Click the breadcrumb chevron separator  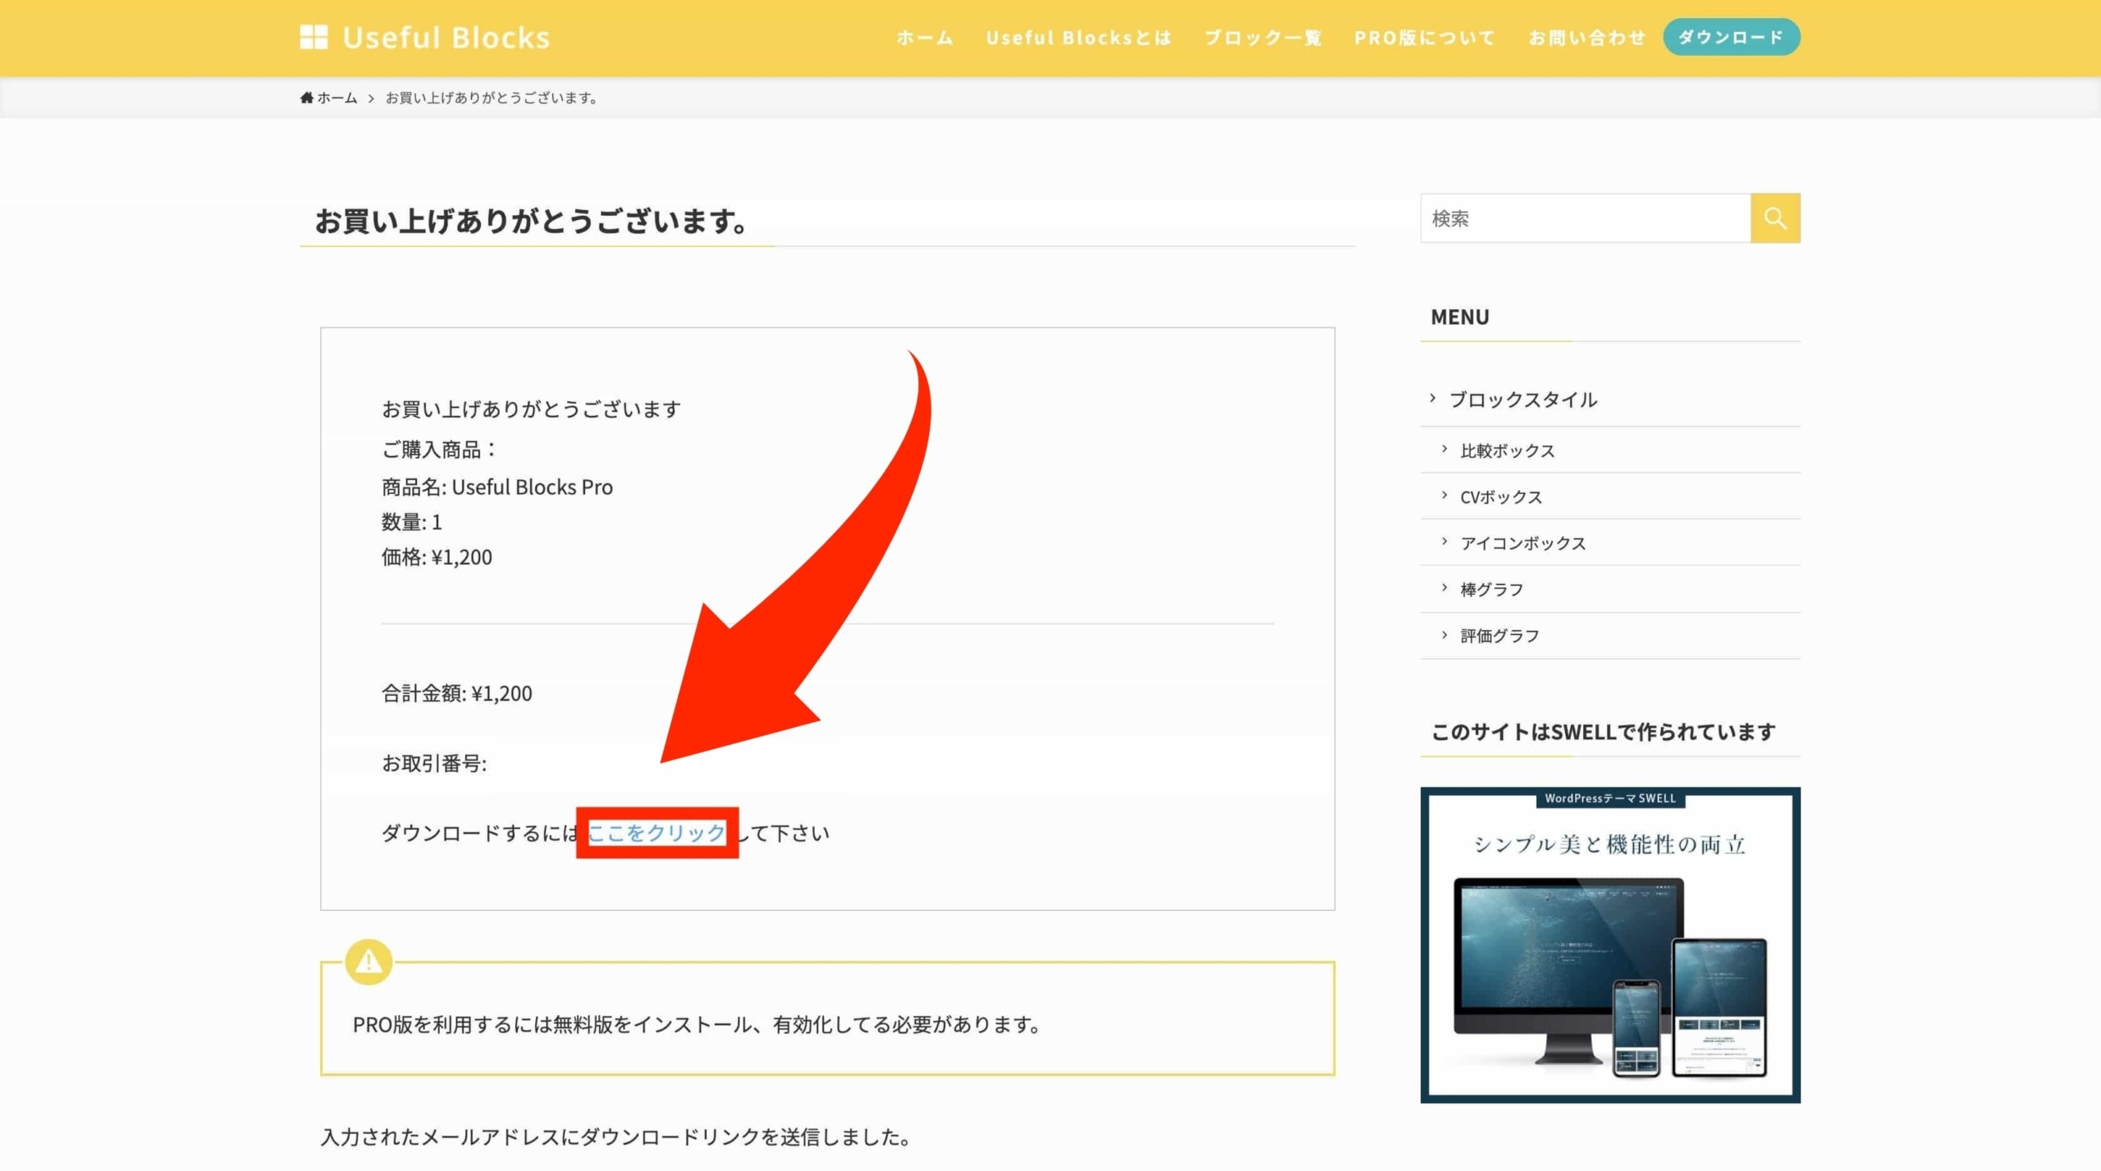(371, 98)
